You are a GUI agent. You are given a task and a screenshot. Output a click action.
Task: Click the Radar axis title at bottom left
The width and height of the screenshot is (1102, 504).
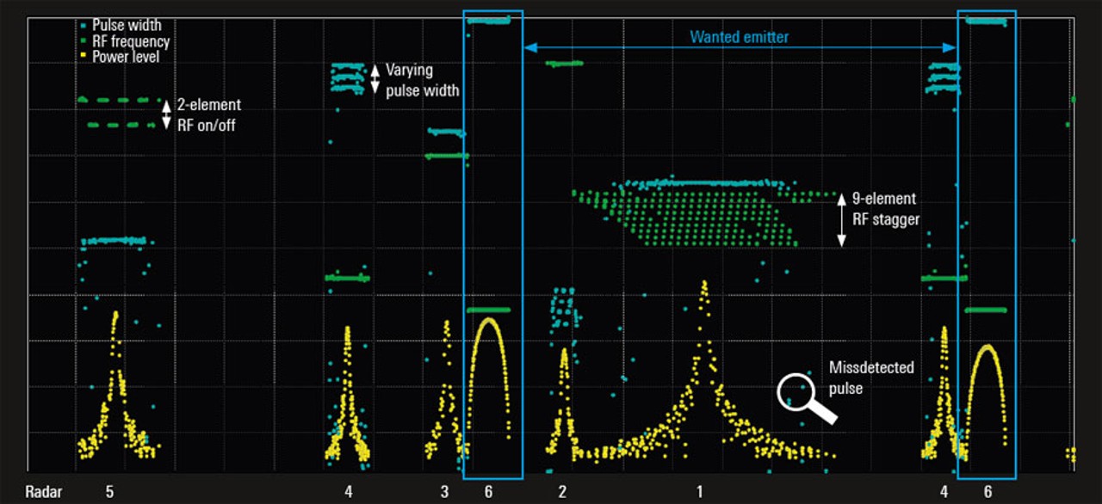(x=44, y=492)
